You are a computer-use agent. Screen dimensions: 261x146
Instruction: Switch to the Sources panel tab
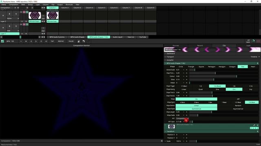(176, 45)
